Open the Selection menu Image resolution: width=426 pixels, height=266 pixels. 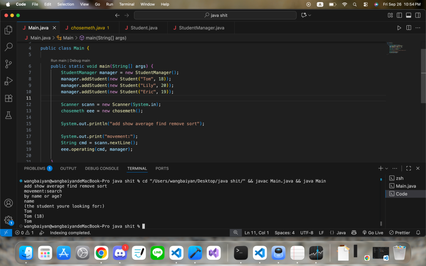[x=65, y=4]
